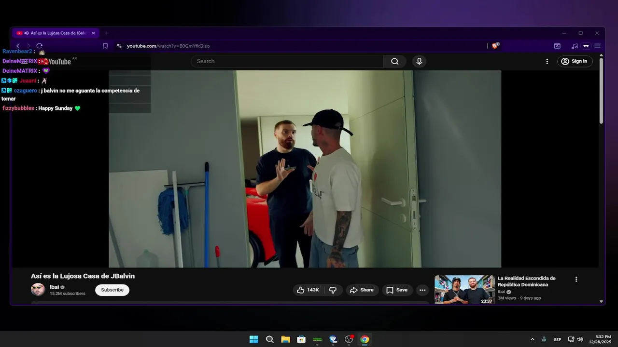Like the video with 143K likes
Viewport: 618px width, 347px height.
pos(309,290)
